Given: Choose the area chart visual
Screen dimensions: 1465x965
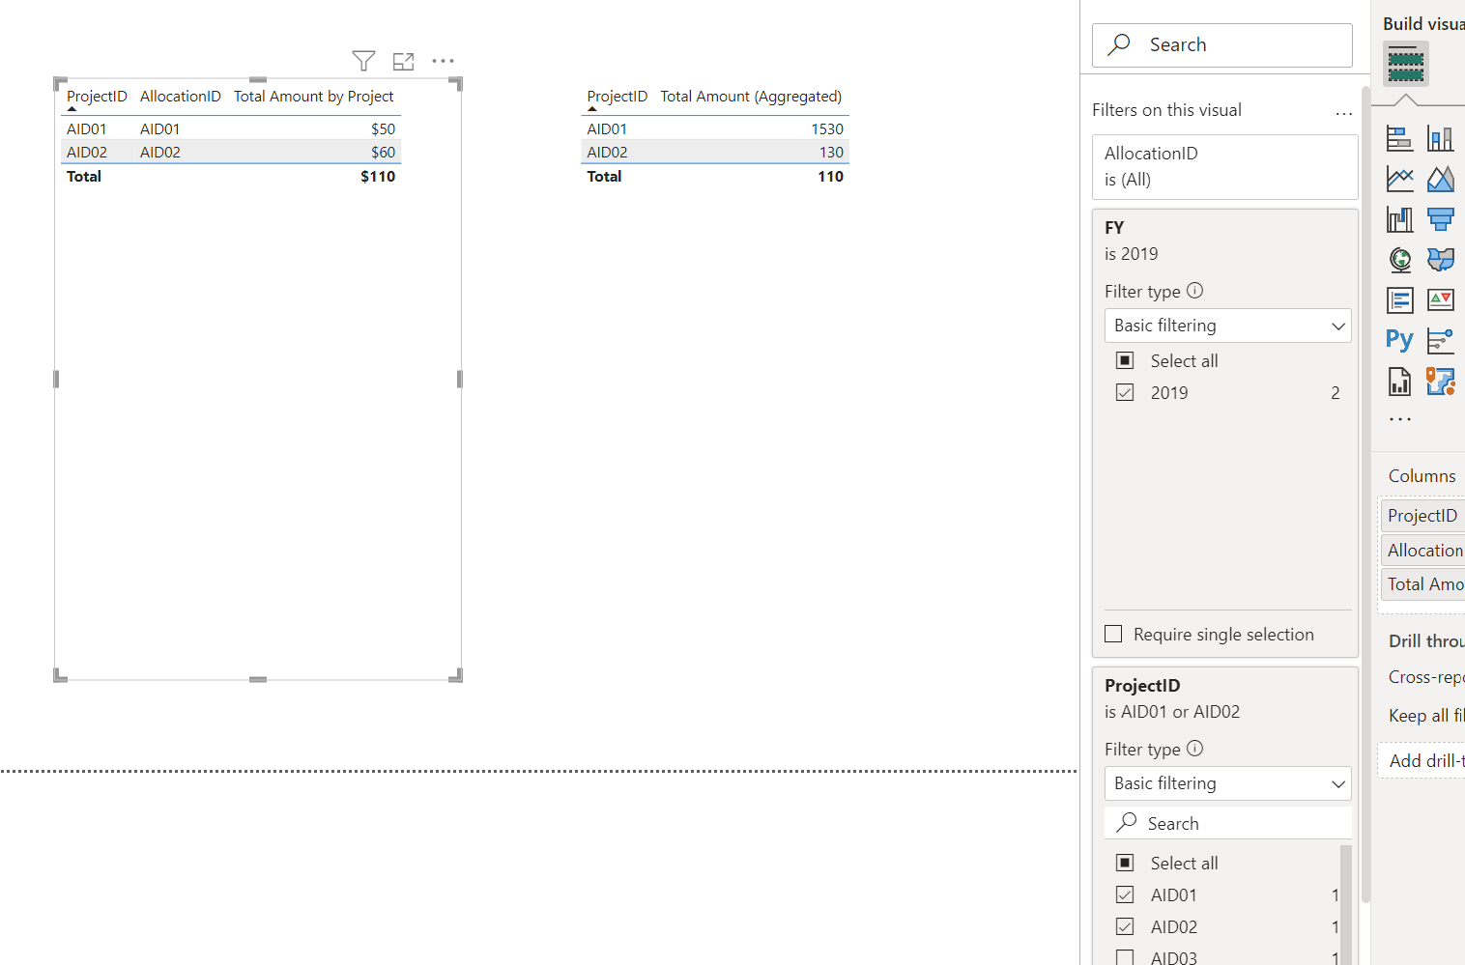Looking at the screenshot, I should 1440,179.
